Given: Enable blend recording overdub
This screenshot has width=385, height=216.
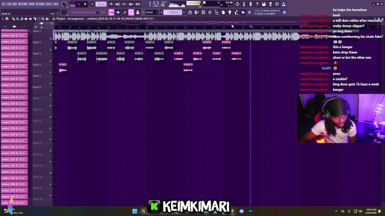Looking at the screenshot, I should point(131,4).
